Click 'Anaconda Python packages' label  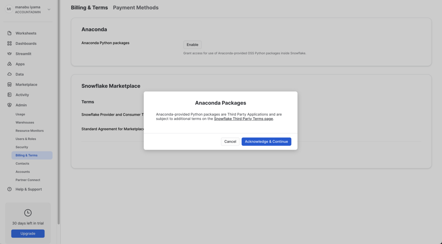pyautogui.click(x=105, y=43)
